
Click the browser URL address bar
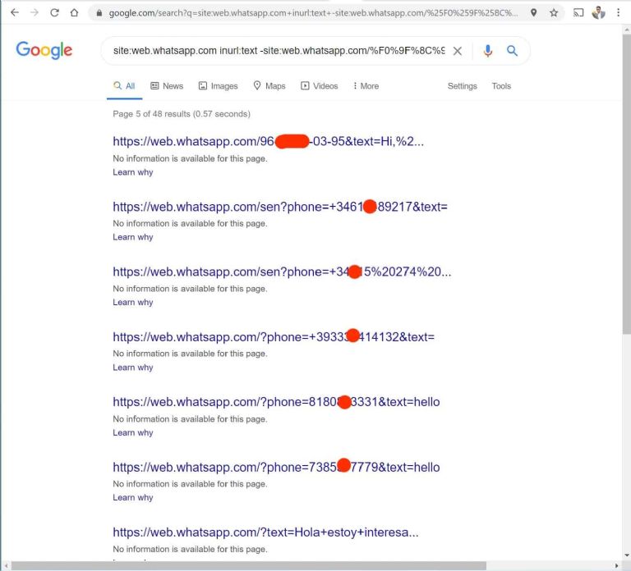point(313,13)
